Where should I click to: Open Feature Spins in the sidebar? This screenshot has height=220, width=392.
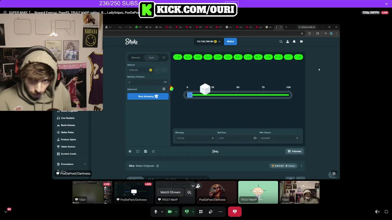click(68, 140)
